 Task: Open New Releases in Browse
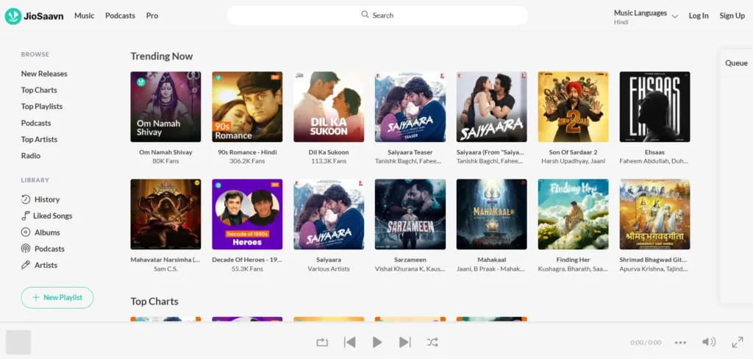(x=44, y=74)
